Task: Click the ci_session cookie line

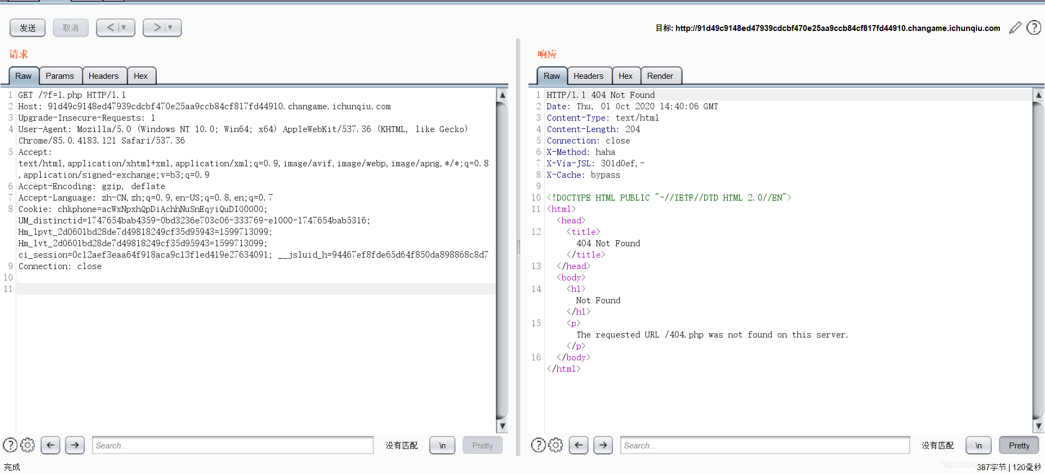Action: point(254,255)
